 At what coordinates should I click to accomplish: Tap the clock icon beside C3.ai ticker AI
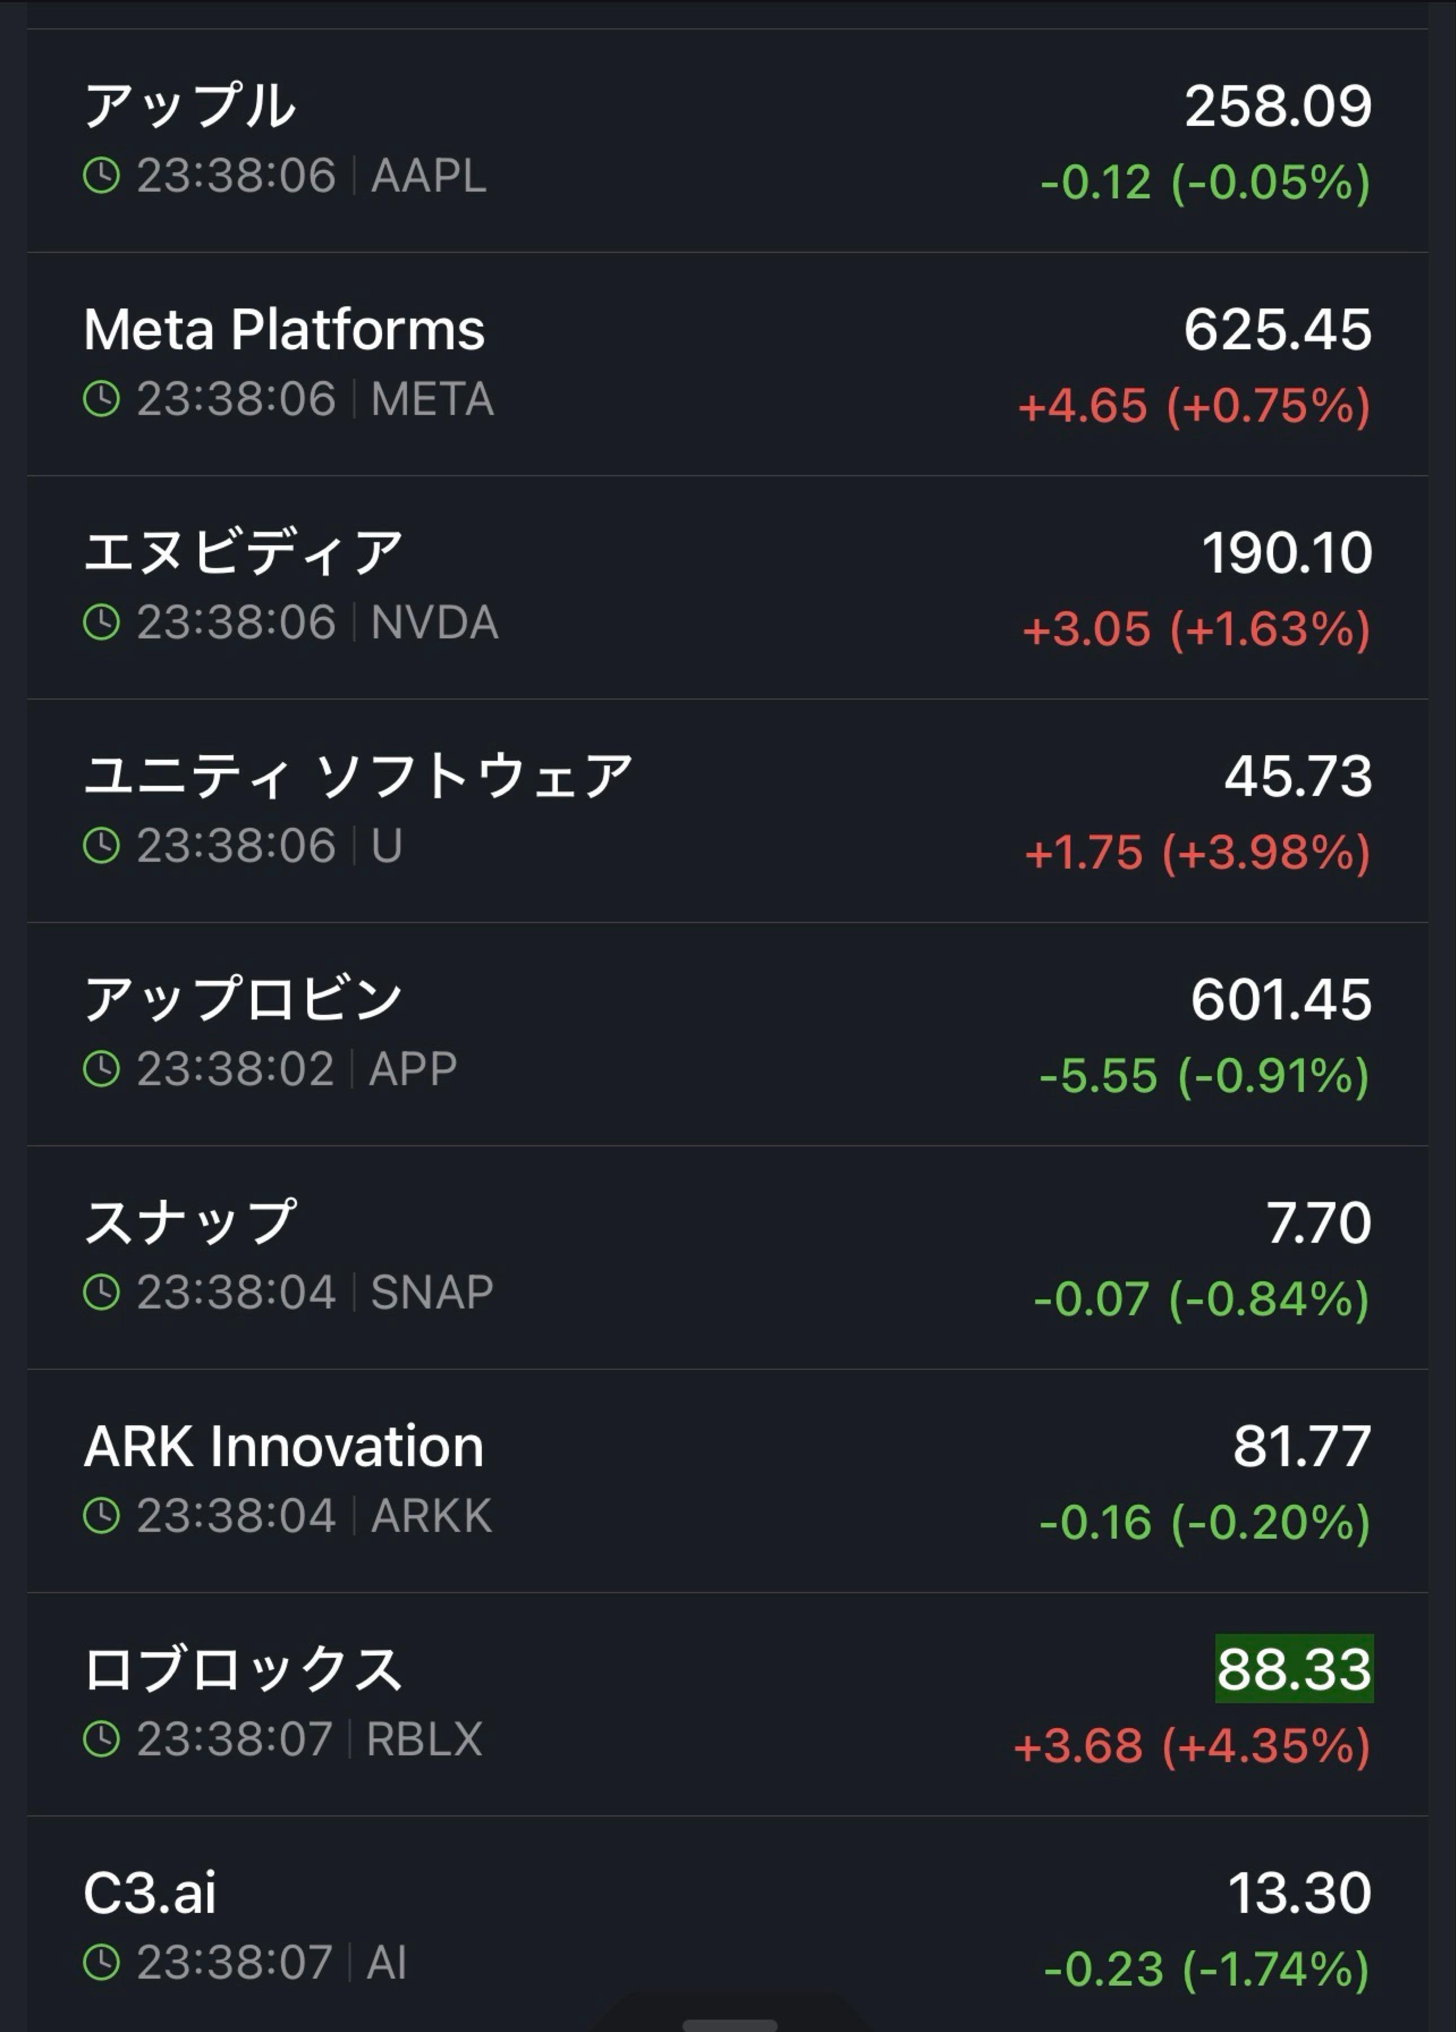(x=101, y=1962)
